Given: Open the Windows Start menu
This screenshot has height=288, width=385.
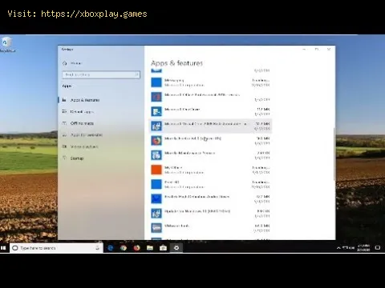Looking at the screenshot, I should coord(3,248).
